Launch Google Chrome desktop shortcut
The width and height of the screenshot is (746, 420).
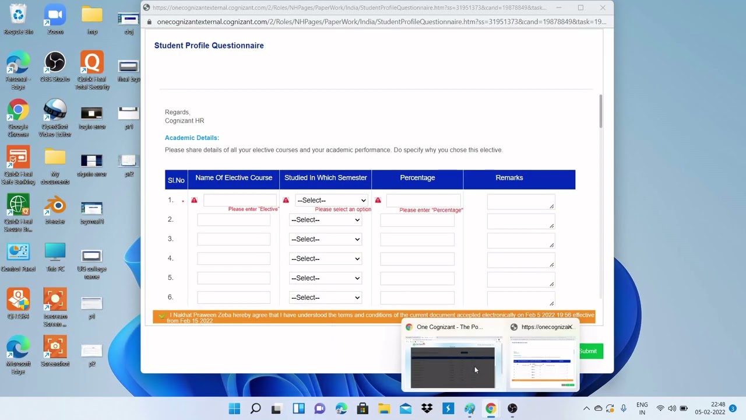point(18,118)
